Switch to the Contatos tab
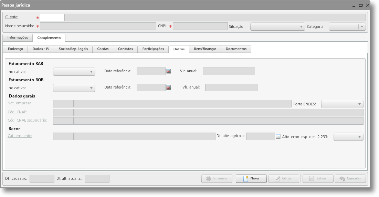The image size is (379, 197). click(125, 49)
